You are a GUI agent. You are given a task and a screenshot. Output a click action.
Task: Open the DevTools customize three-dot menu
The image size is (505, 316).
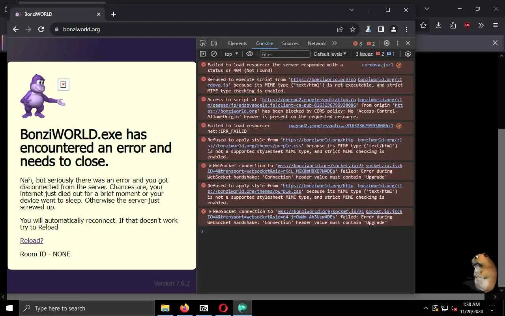click(398, 43)
